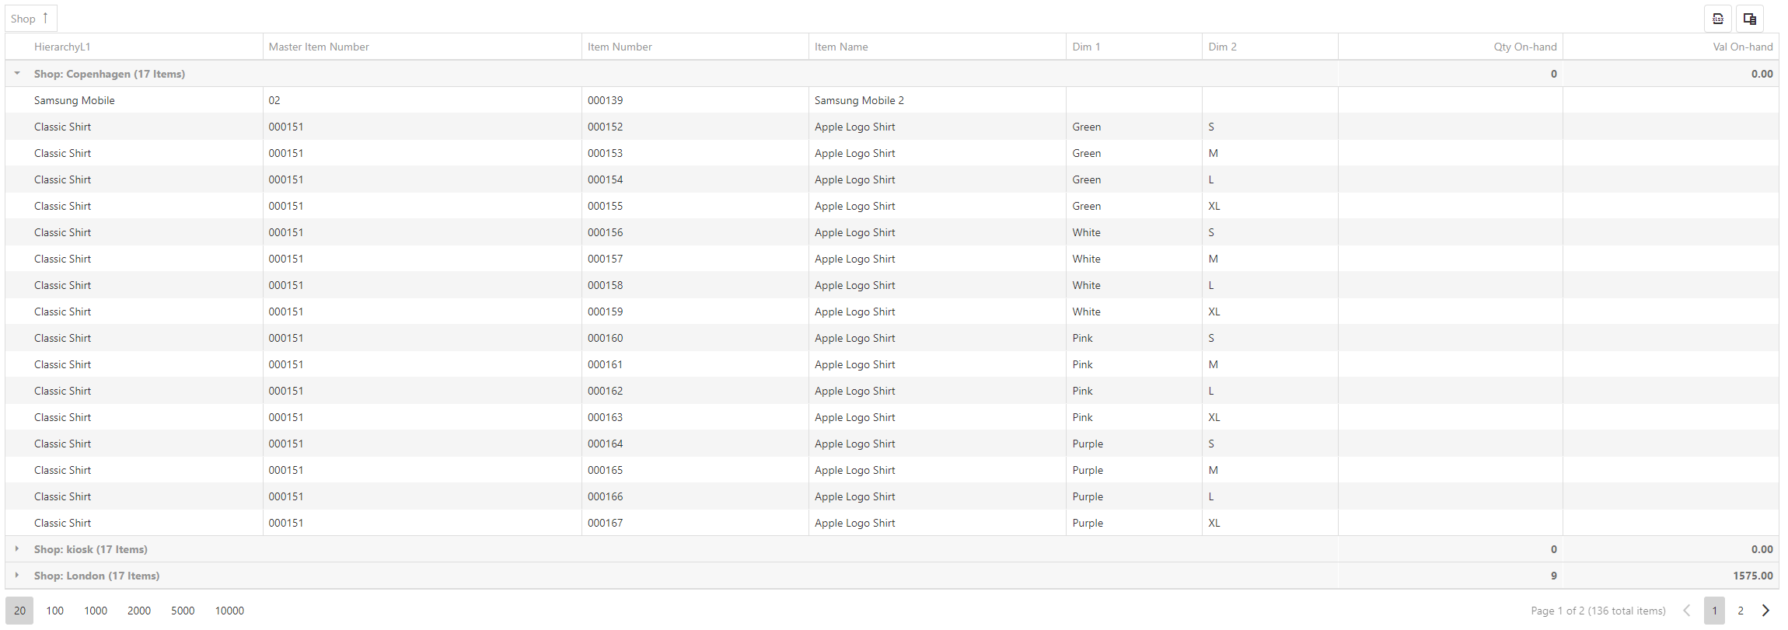Sort by Master Item Number header
The height and width of the screenshot is (630, 1788).
[422, 47]
